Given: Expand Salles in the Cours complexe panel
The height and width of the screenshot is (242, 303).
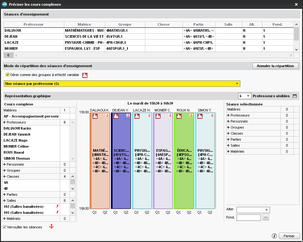Looking at the screenshot, I should [5, 201].
